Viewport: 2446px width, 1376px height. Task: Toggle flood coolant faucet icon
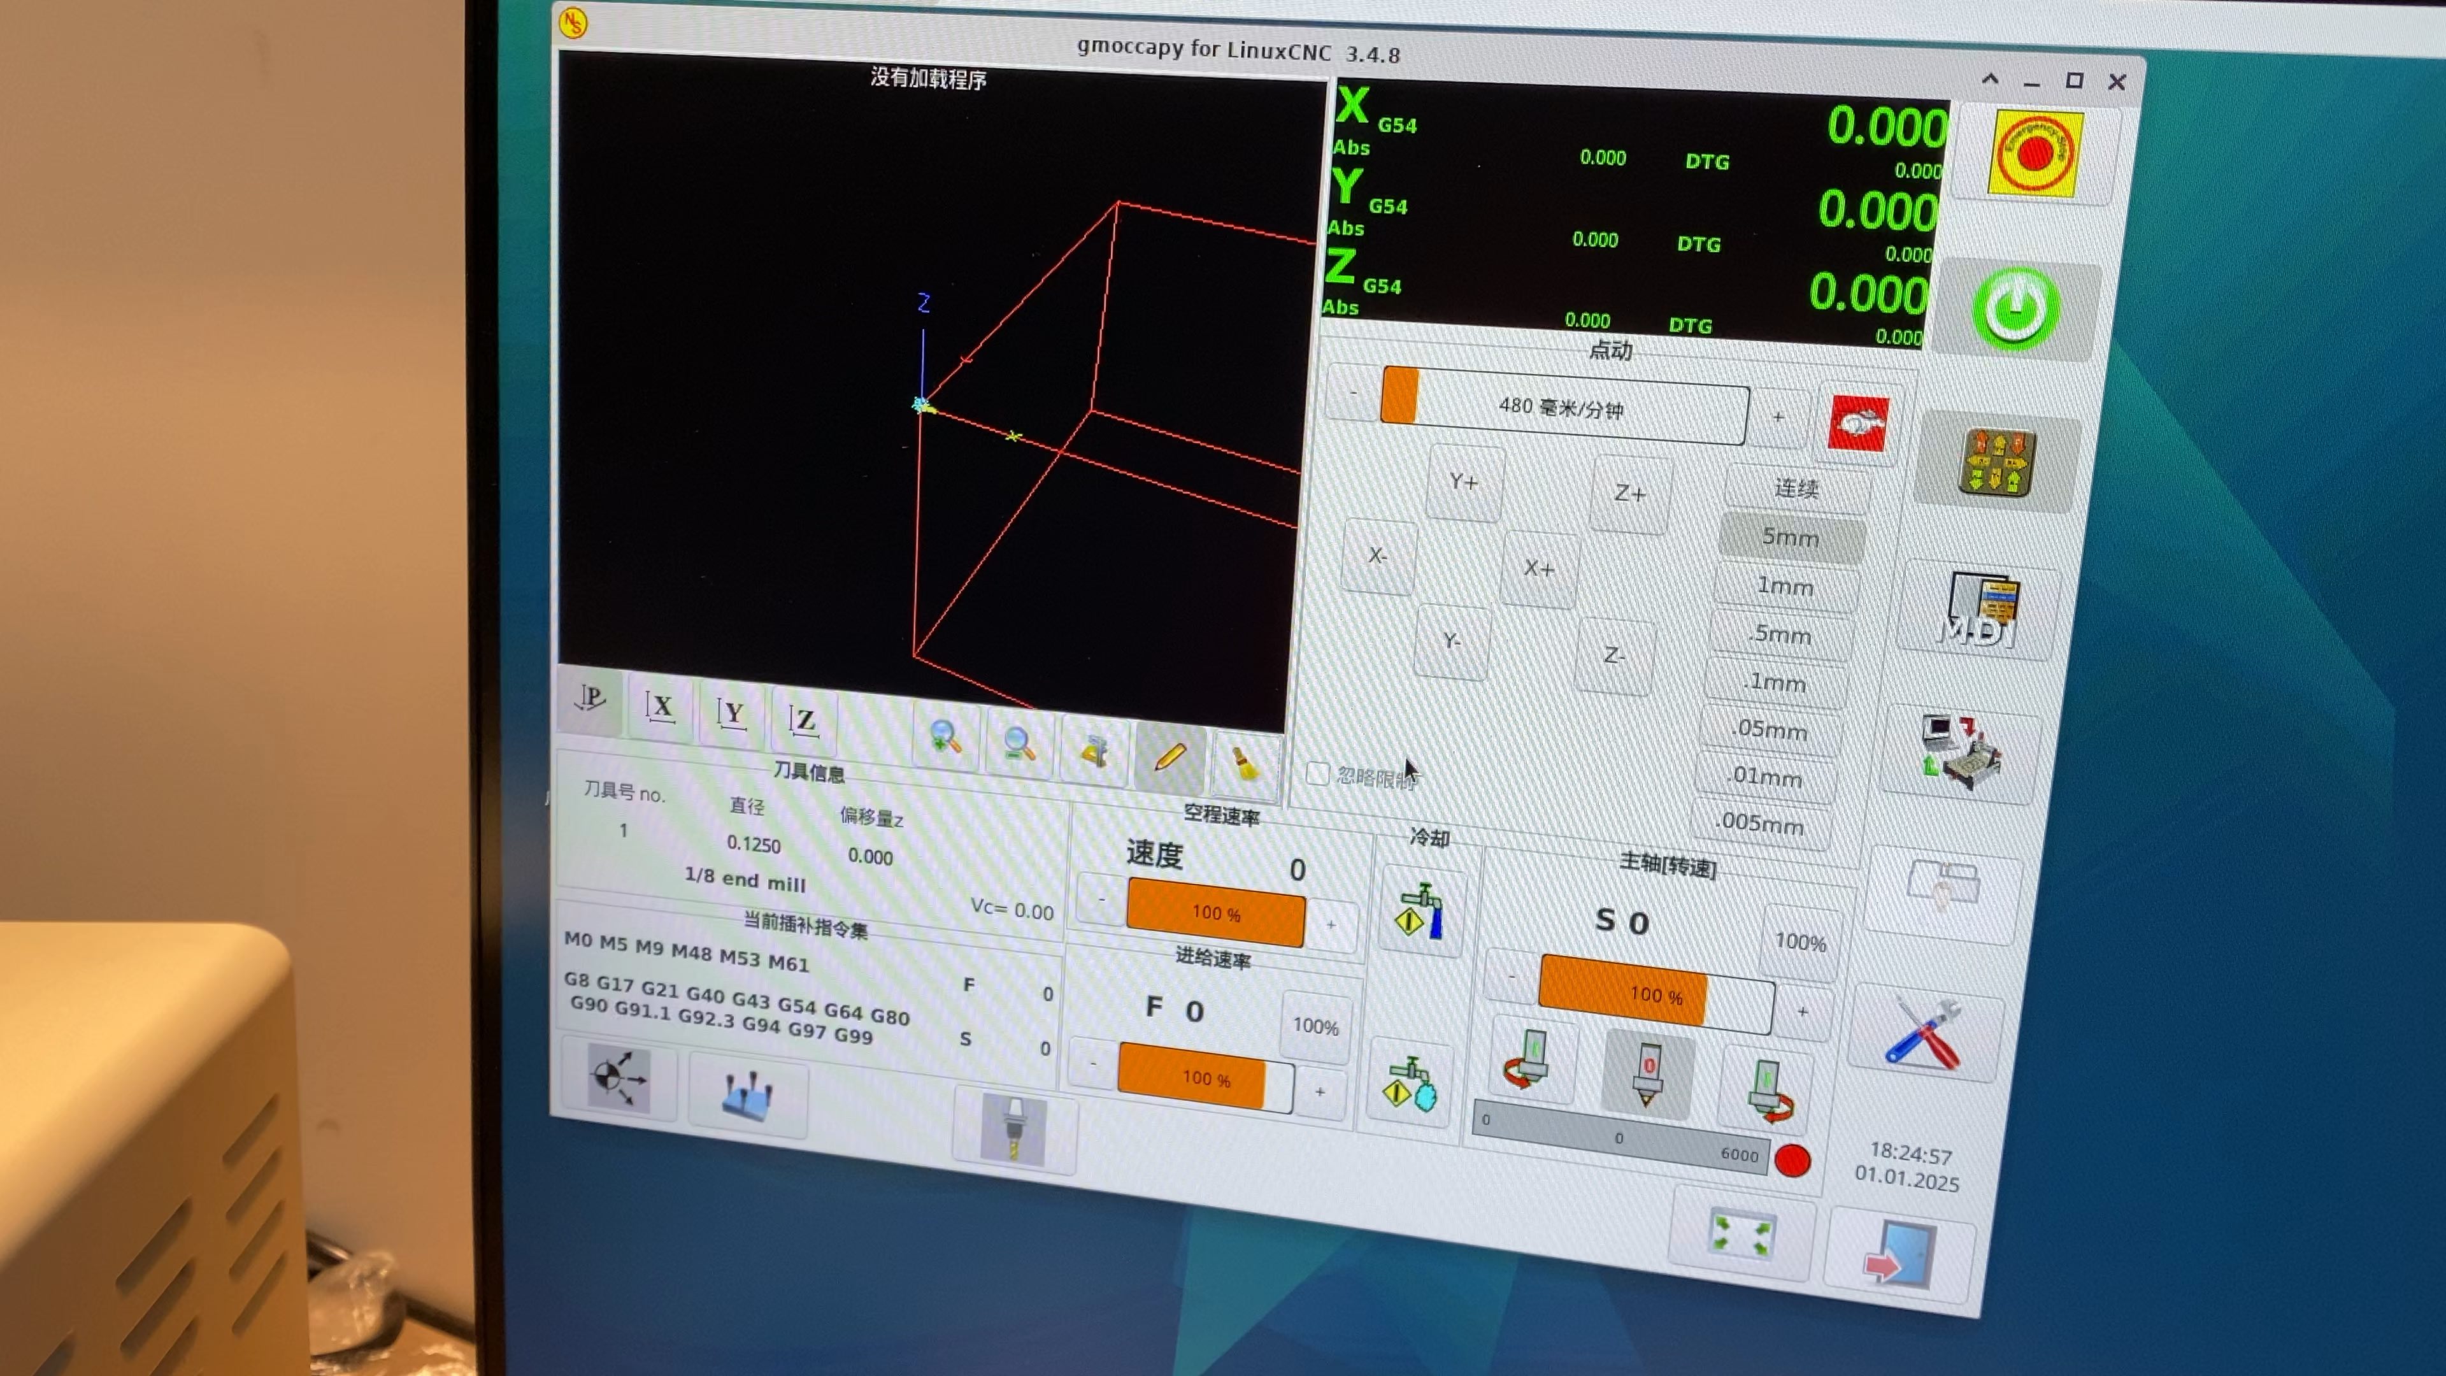click(x=1420, y=913)
